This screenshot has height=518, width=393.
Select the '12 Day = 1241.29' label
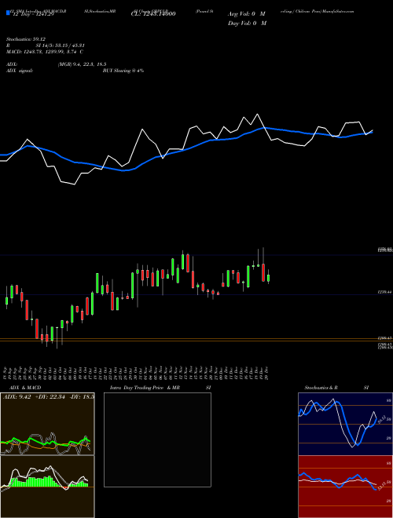[x=32, y=14]
